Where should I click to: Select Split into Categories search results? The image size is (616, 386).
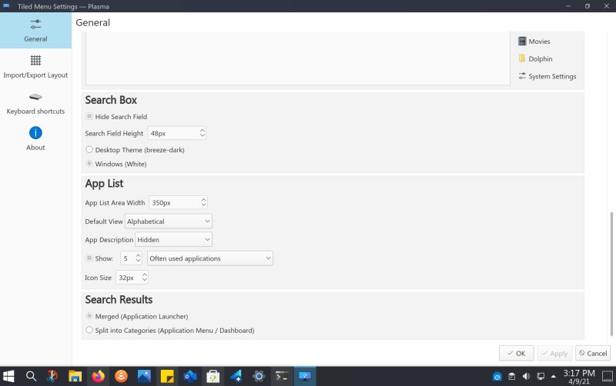(89, 330)
